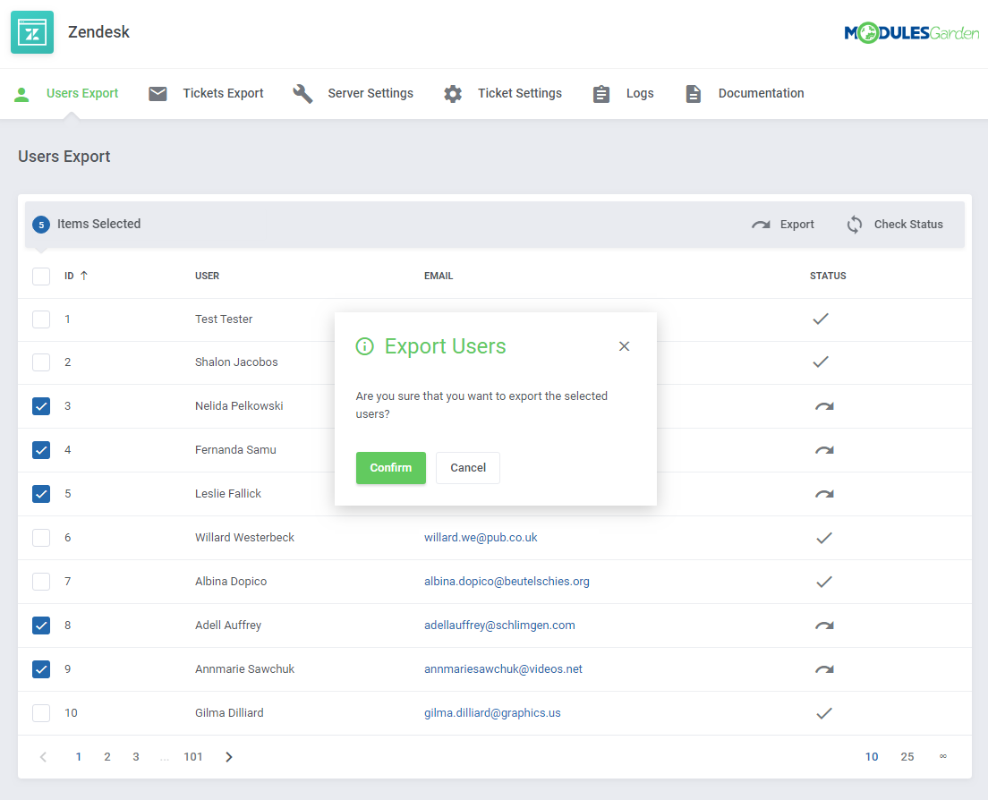Uncheck Nelida Pelkowski's row checkbox
Image resolution: width=988 pixels, height=800 pixels.
coord(41,405)
